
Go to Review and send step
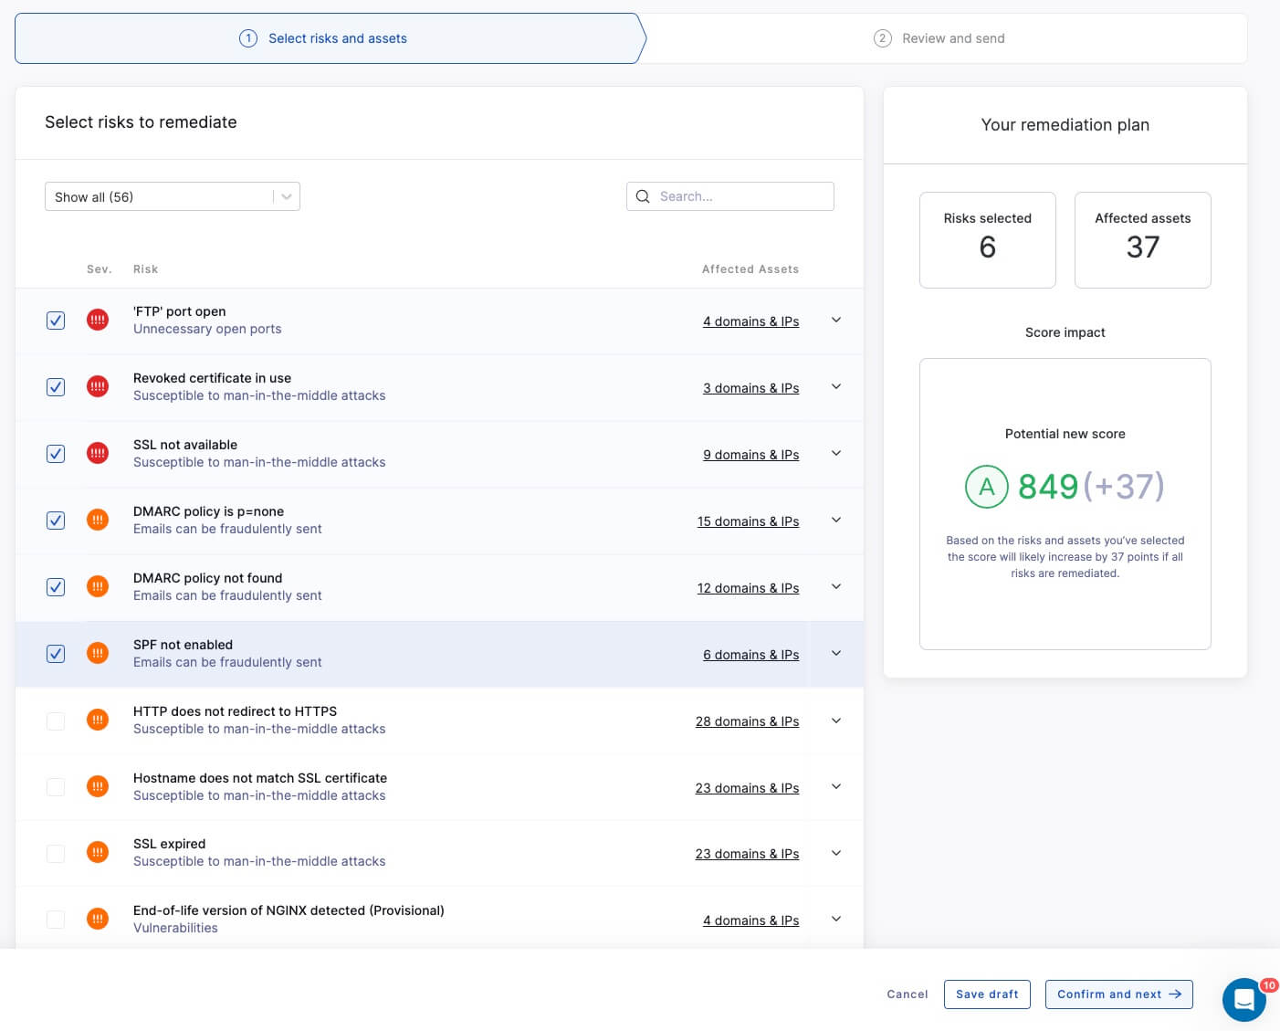946,38
